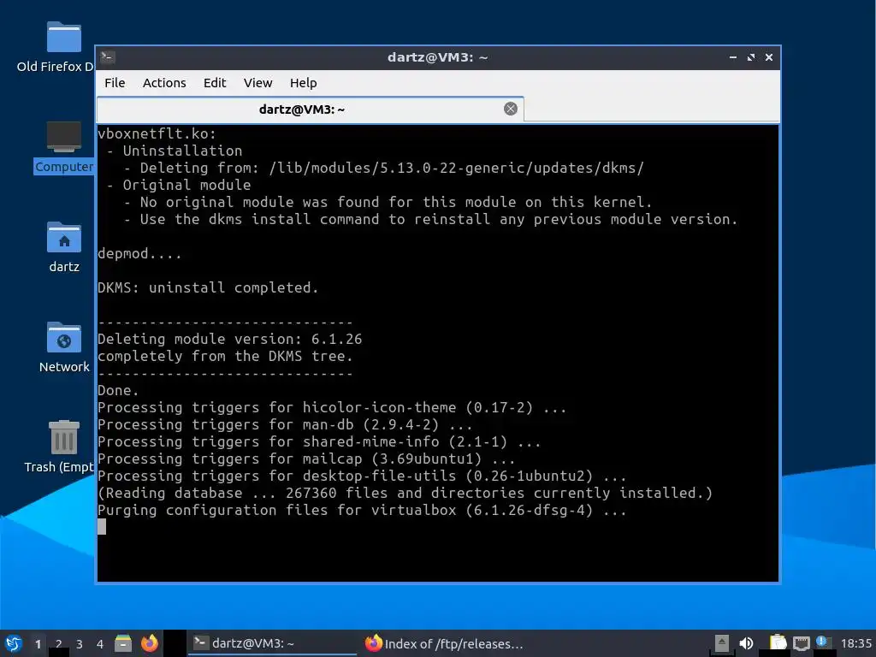
Task: Open the Actions menu
Action: coord(164,83)
